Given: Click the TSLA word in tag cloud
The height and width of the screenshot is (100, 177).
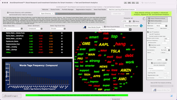Looking at the screenshot, I should (115, 51).
